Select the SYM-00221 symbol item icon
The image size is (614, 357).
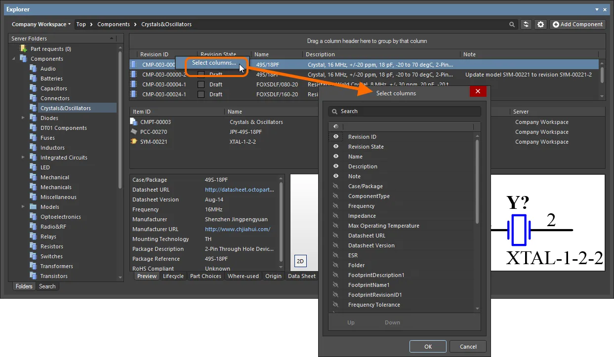coord(133,142)
